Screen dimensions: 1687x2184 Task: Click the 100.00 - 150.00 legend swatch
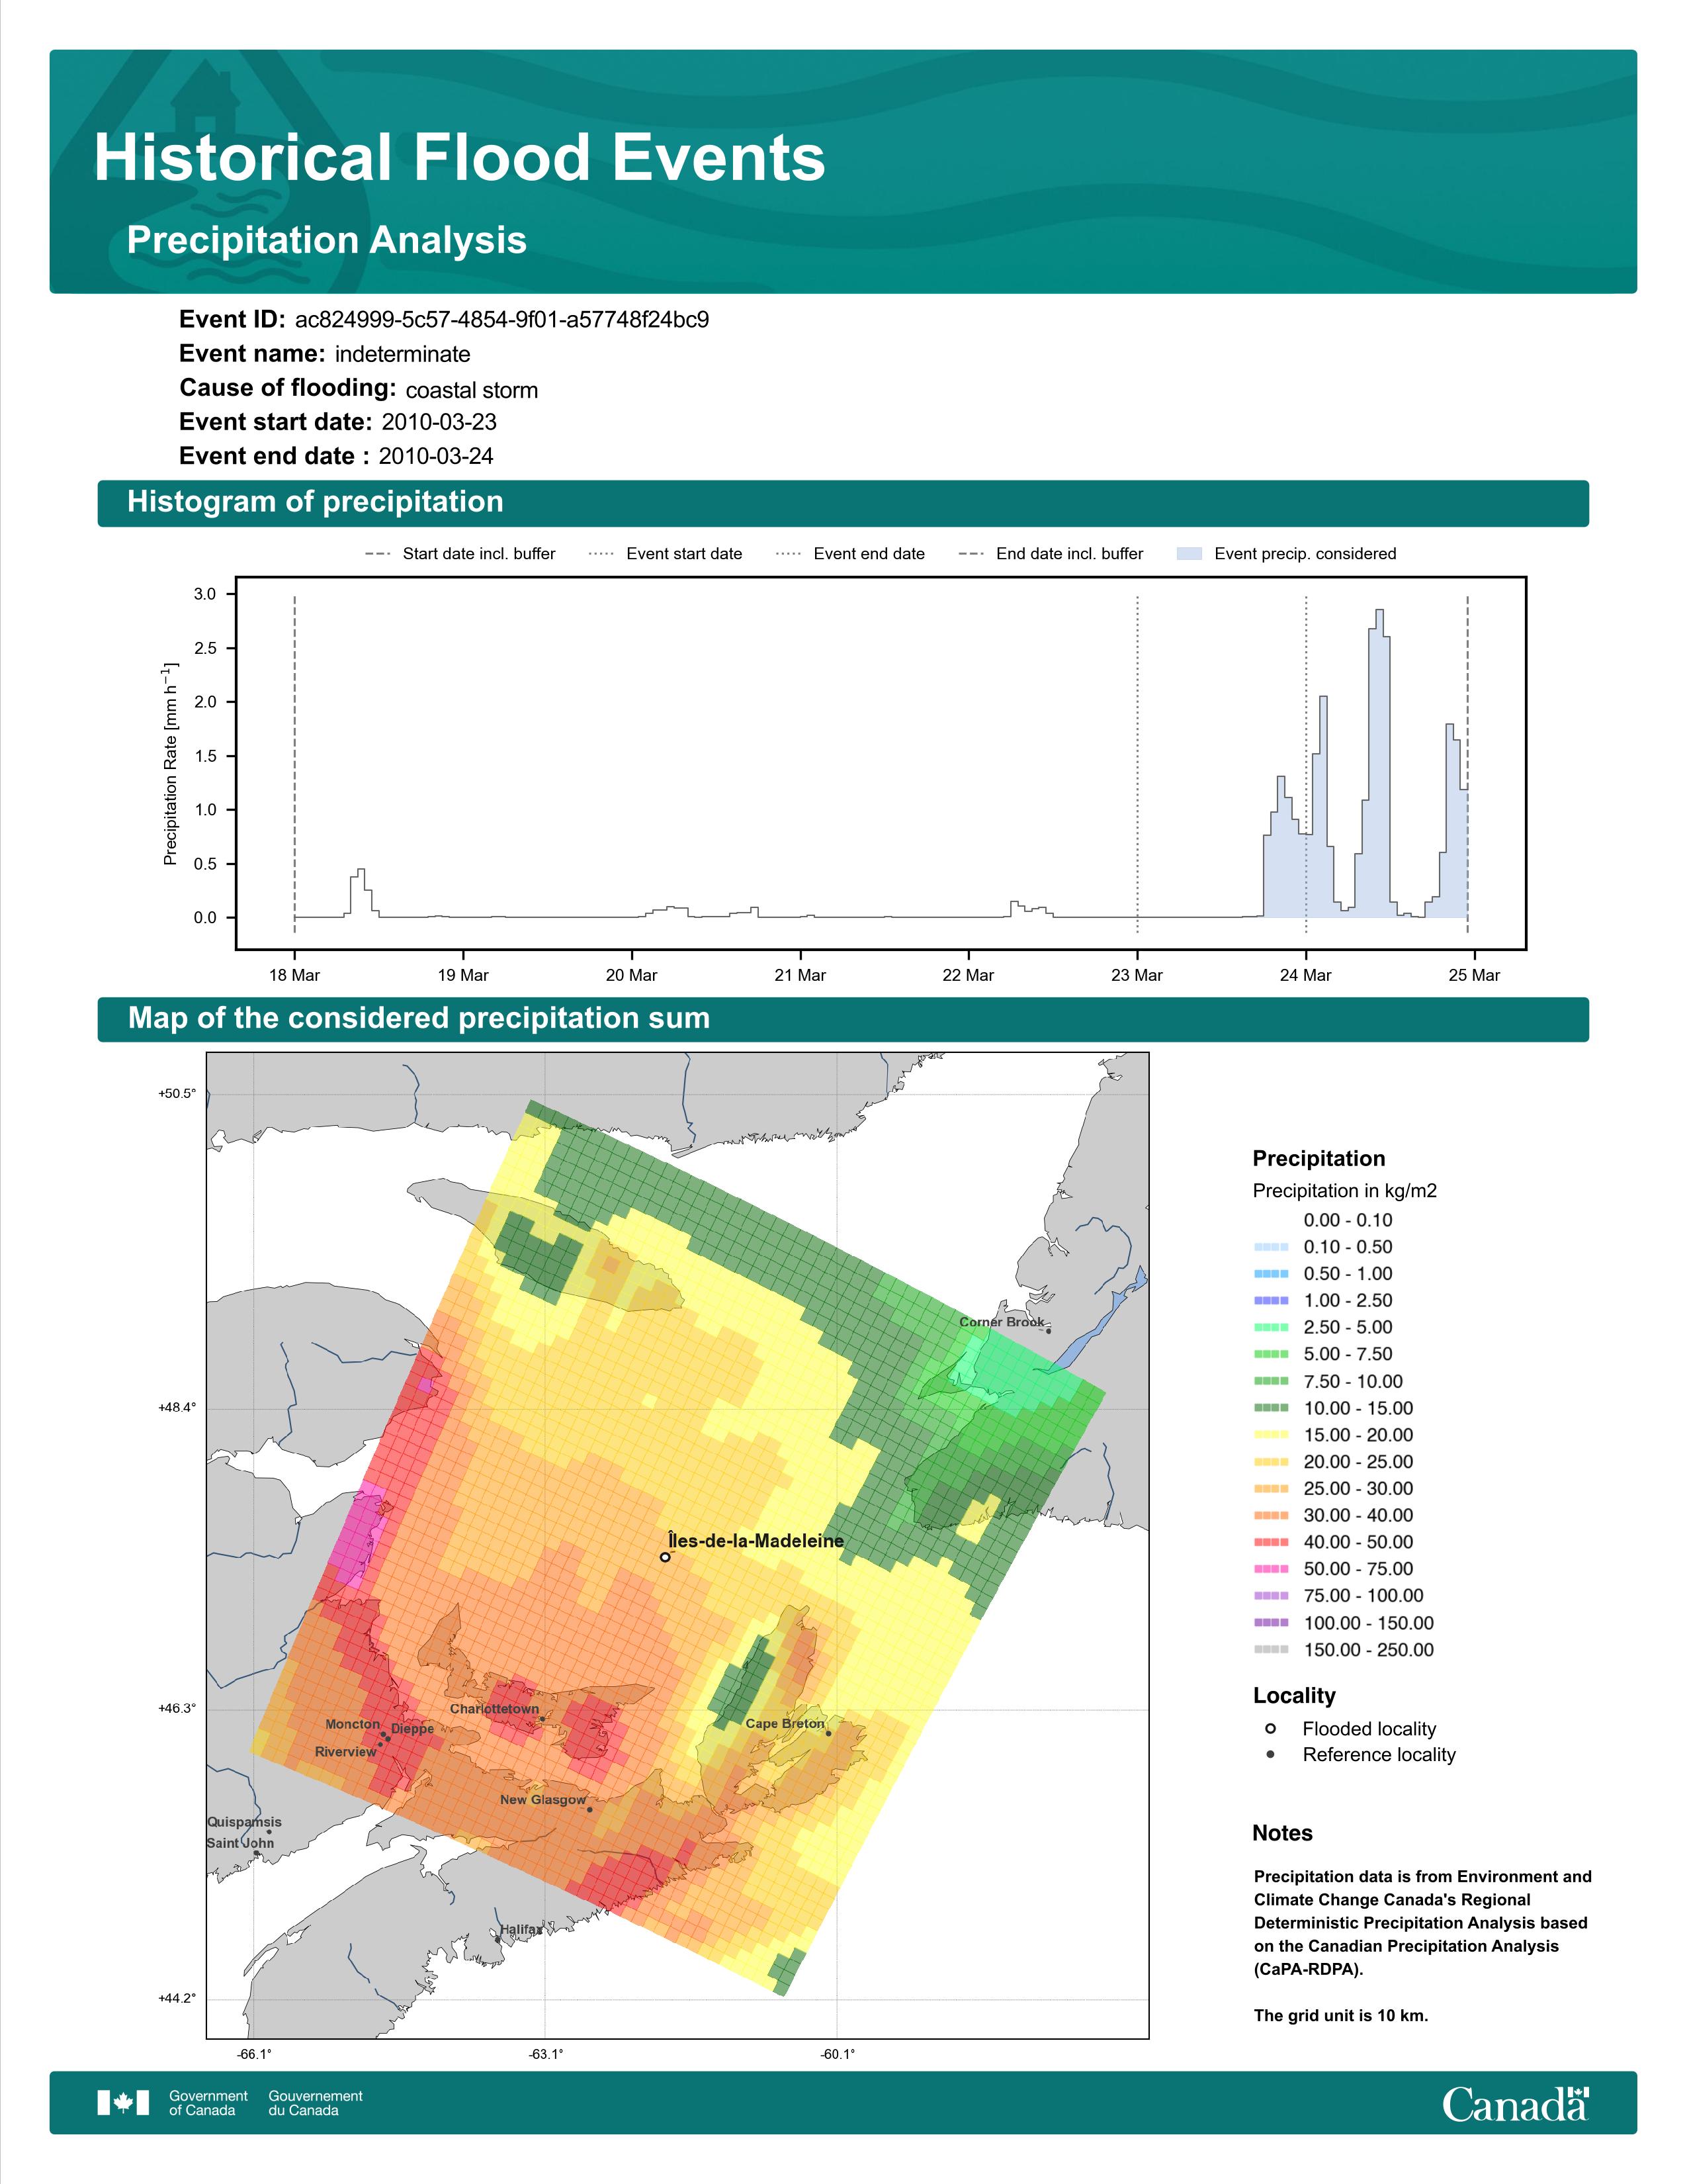tap(1270, 1623)
